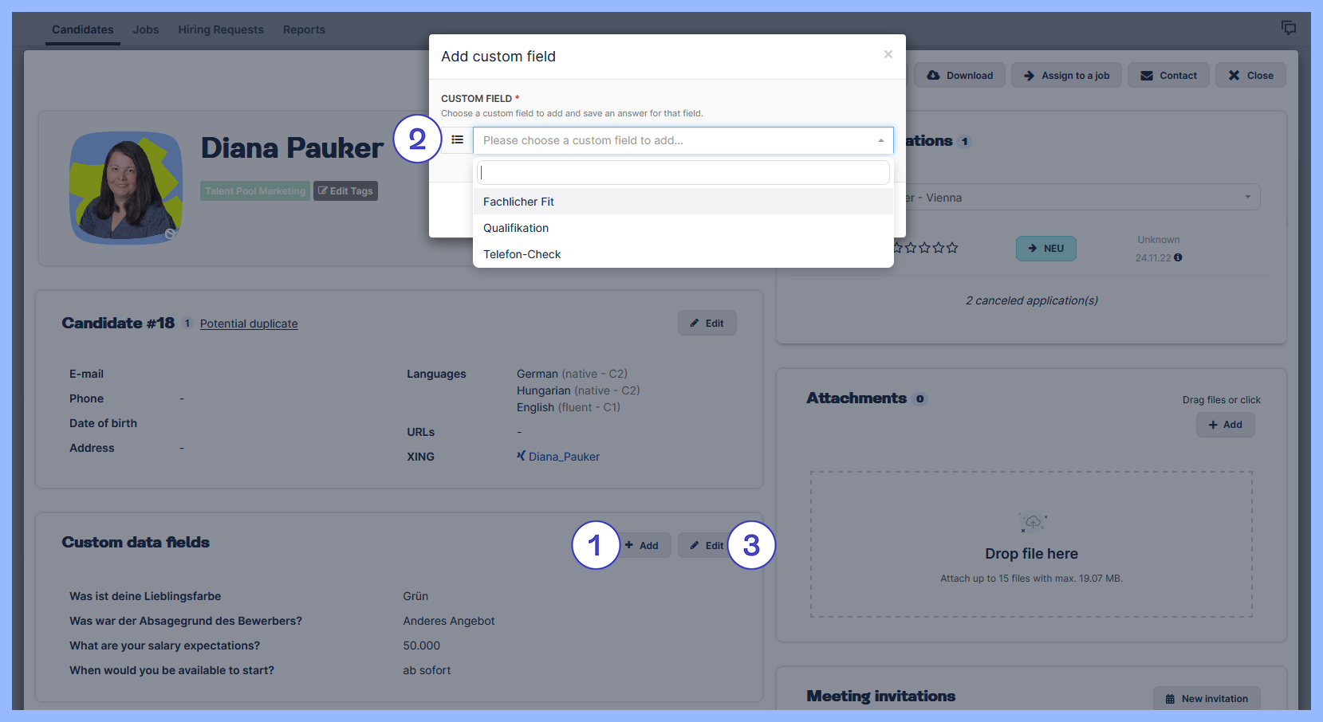The width and height of the screenshot is (1323, 722).
Task: Type in the custom field search box
Action: pos(683,172)
